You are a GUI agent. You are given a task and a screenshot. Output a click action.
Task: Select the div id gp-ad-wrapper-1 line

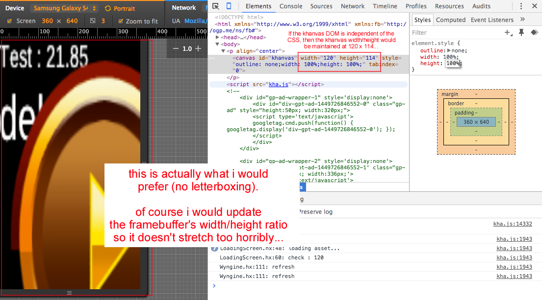pos(316,97)
